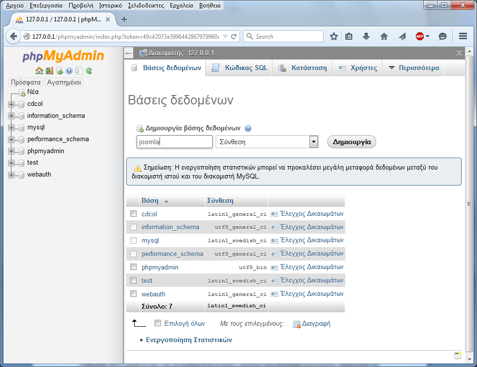Screen dimensions: 477x367
Task: Open URL bar history dropdown arrow
Action: click(x=226, y=36)
